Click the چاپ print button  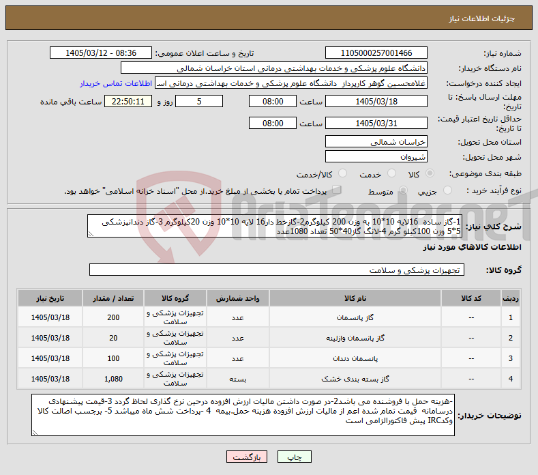[x=295, y=457]
